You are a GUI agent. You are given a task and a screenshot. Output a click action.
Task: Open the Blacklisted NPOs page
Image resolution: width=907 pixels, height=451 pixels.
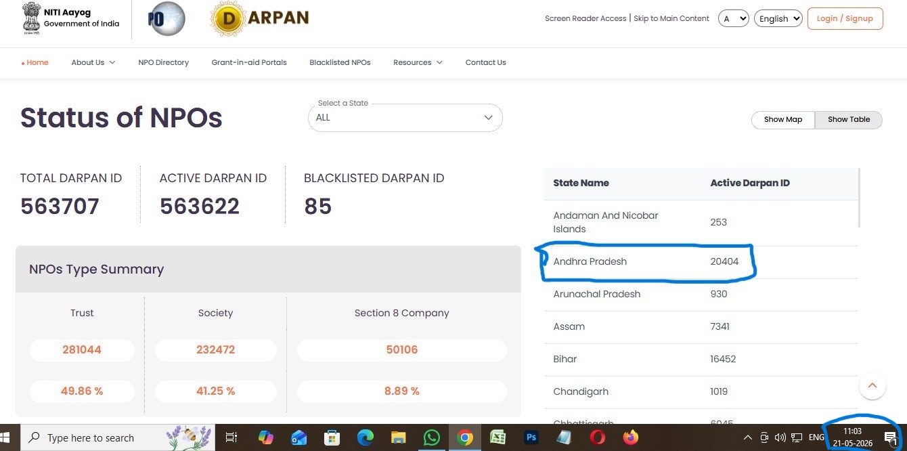[x=340, y=62]
